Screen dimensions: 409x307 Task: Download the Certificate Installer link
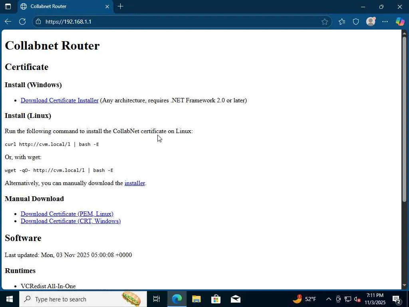pos(60,100)
